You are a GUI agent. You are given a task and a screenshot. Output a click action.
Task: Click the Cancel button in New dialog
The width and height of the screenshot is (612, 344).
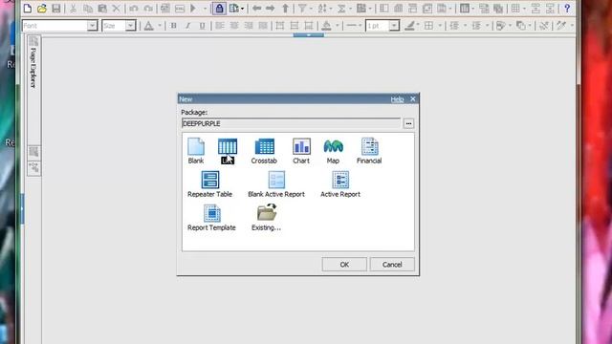click(392, 265)
